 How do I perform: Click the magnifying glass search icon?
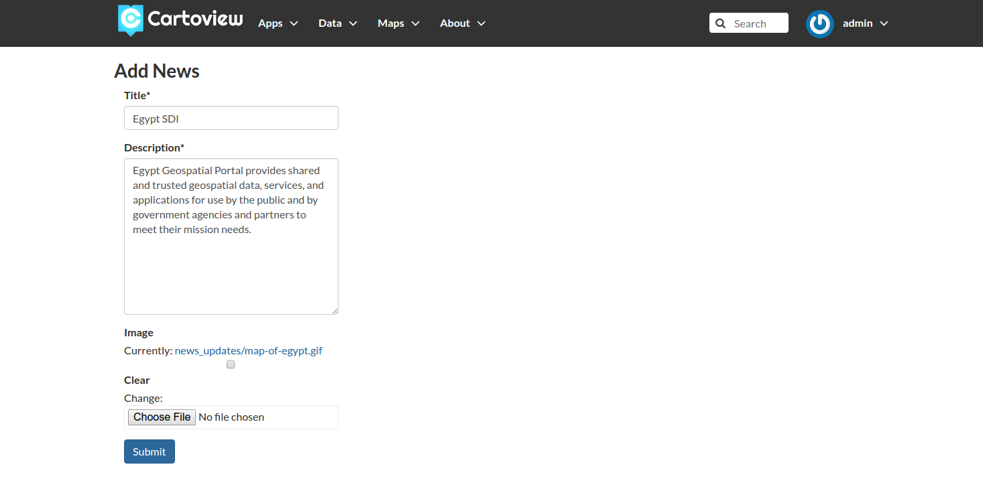[721, 23]
